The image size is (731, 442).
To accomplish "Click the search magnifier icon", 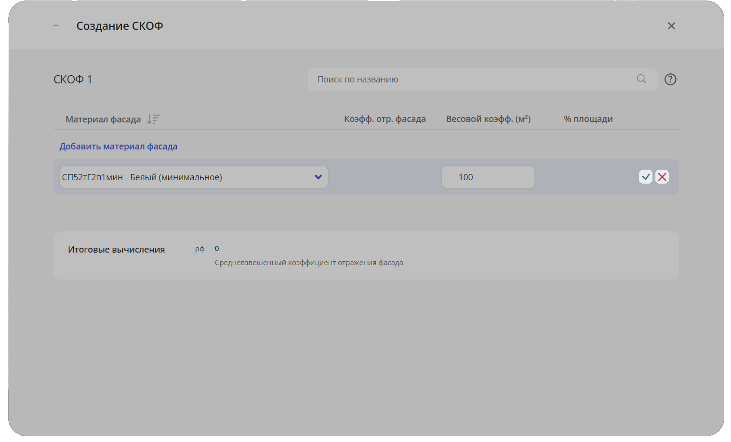I will pos(641,79).
